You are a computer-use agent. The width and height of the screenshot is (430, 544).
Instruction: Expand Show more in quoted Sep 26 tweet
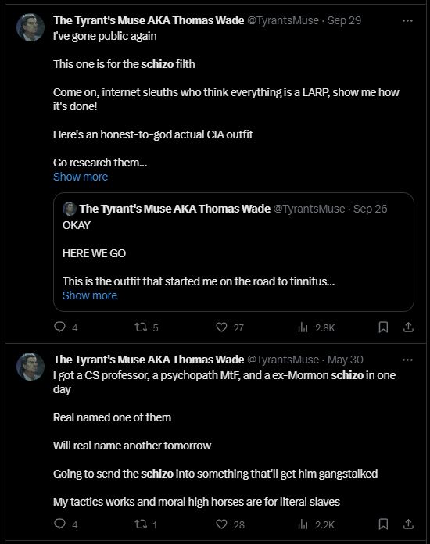pyautogui.click(x=90, y=295)
